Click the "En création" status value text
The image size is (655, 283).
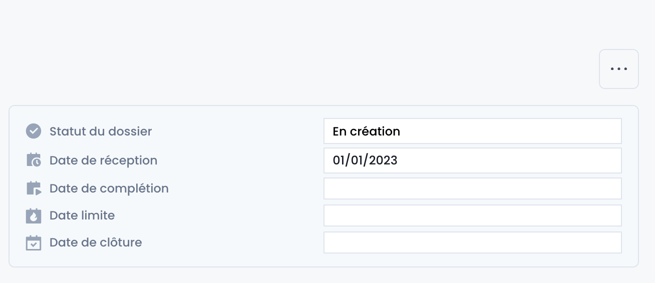coord(367,131)
